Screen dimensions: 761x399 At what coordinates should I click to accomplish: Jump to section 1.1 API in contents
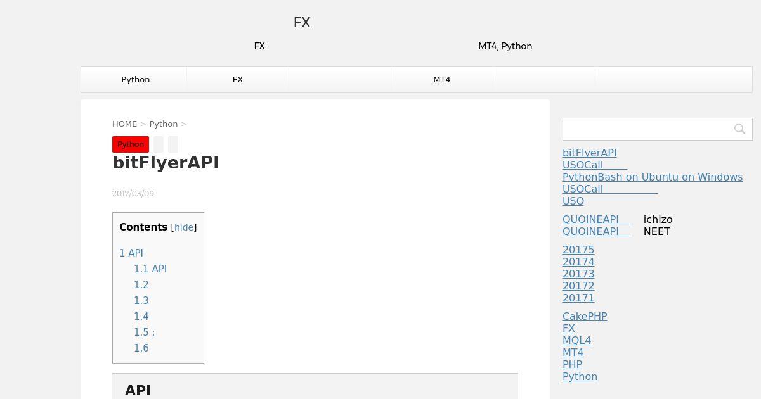[x=150, y=269]
